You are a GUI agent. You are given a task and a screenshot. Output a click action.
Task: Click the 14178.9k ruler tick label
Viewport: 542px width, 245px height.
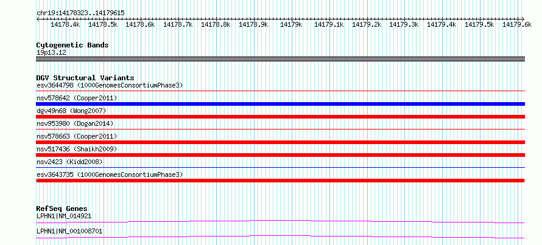coord(253,24)
